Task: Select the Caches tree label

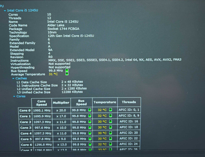Action: tap(21, 78)
